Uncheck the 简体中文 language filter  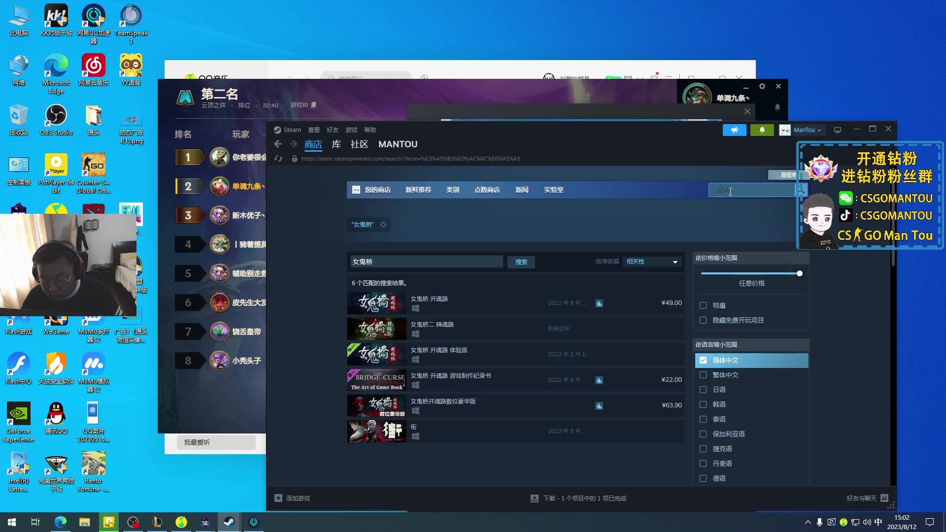[703, 360]
